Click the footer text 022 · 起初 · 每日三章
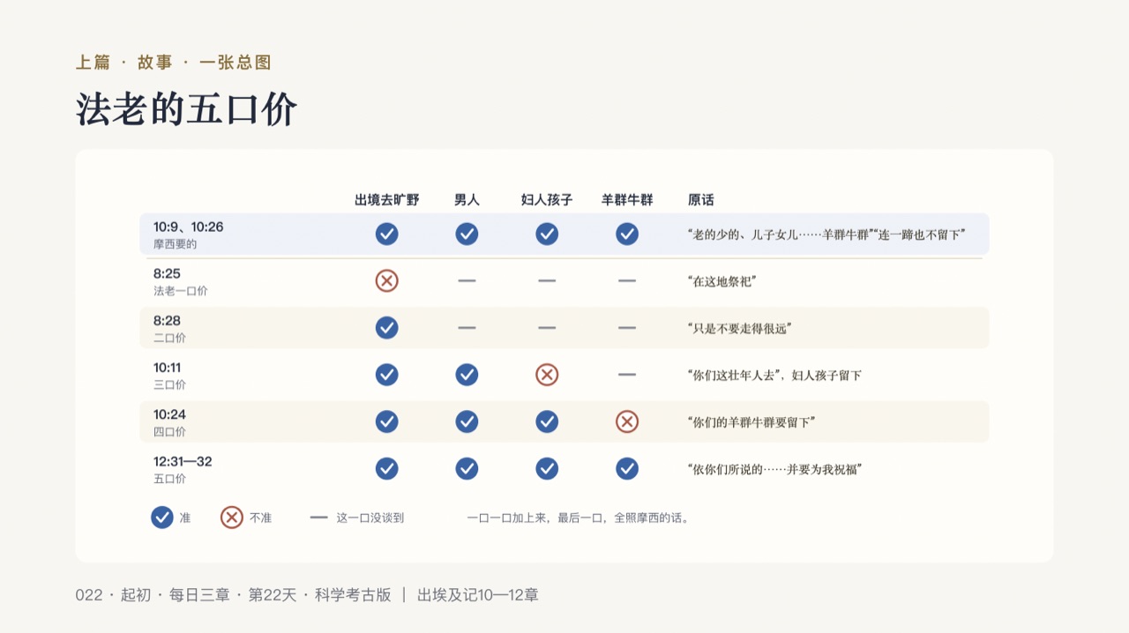 point(153,595)
